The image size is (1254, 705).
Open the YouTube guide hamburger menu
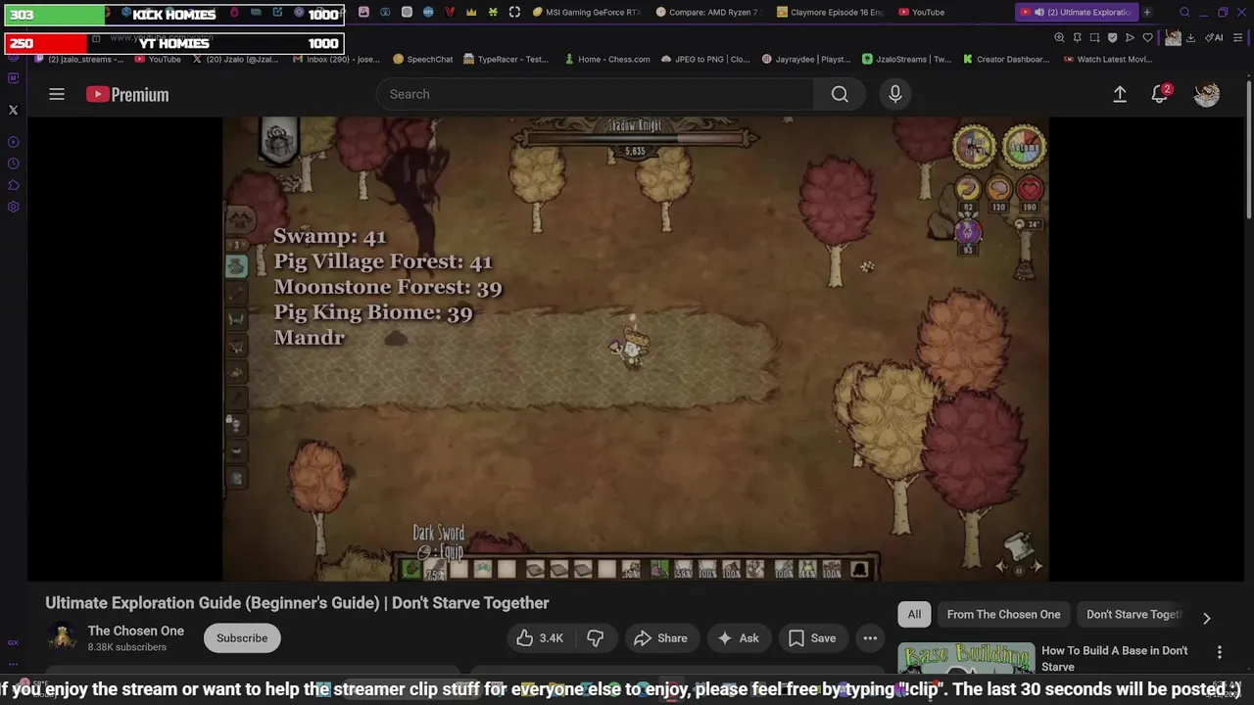(57, 94)
